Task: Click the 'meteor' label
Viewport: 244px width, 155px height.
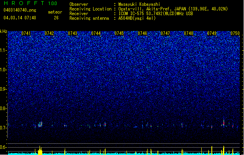Action: [x=55, y=12]
